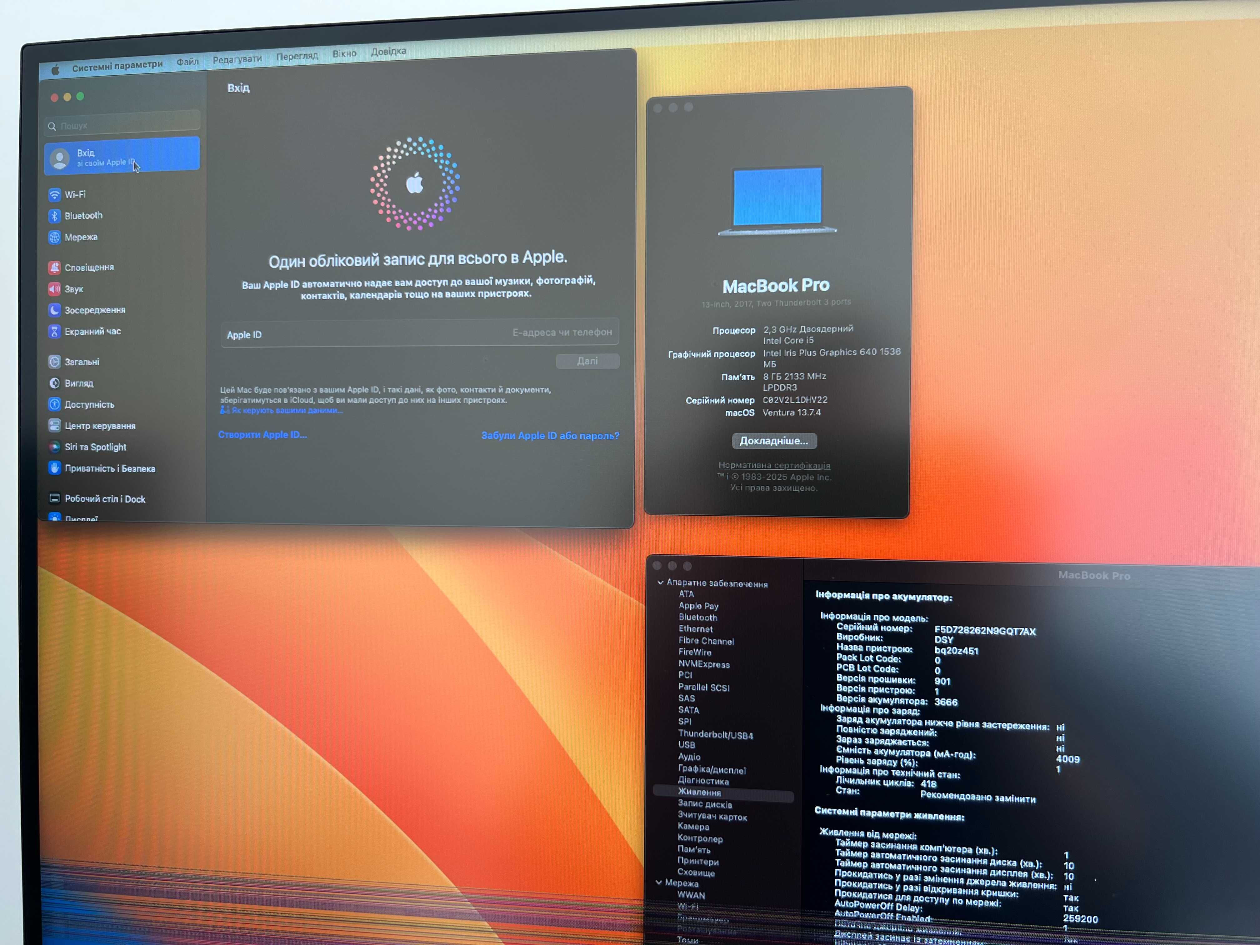Click battery serial F5D728262N9GQT7AX value

985,631
